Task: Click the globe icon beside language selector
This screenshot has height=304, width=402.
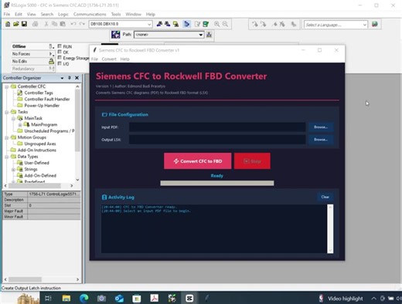Action: coord(375,25)
